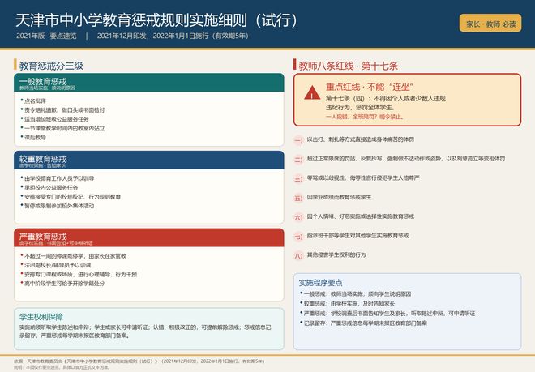Click the line 以击打、刺扎等方式直接造成身体痛苦的体罚
The height and width of the screenshot is (372, 535).
click(360, 139)
